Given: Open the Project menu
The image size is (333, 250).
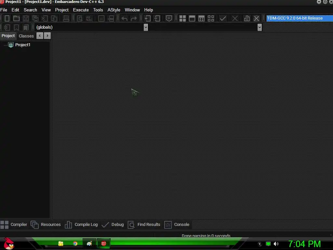Looking at the screenshot, I should 62,10.
